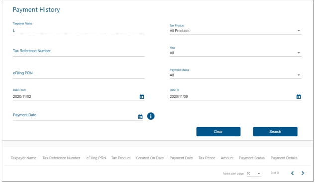Screen dimensions: 317x184
Task: Expand the Tax Product dropdown
Action: click(x=235, y=31)
